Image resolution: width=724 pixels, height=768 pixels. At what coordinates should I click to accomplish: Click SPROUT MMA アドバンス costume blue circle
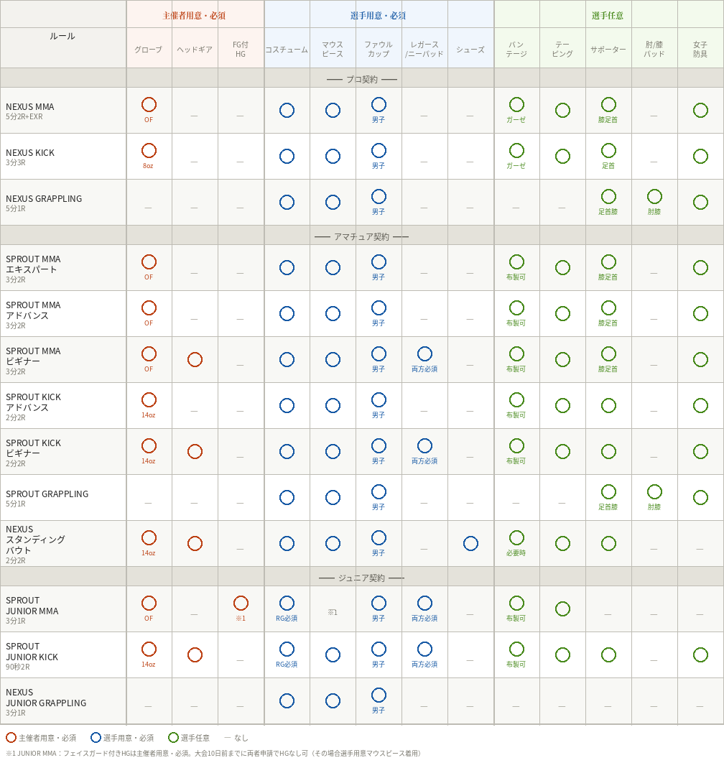(287, 313)
